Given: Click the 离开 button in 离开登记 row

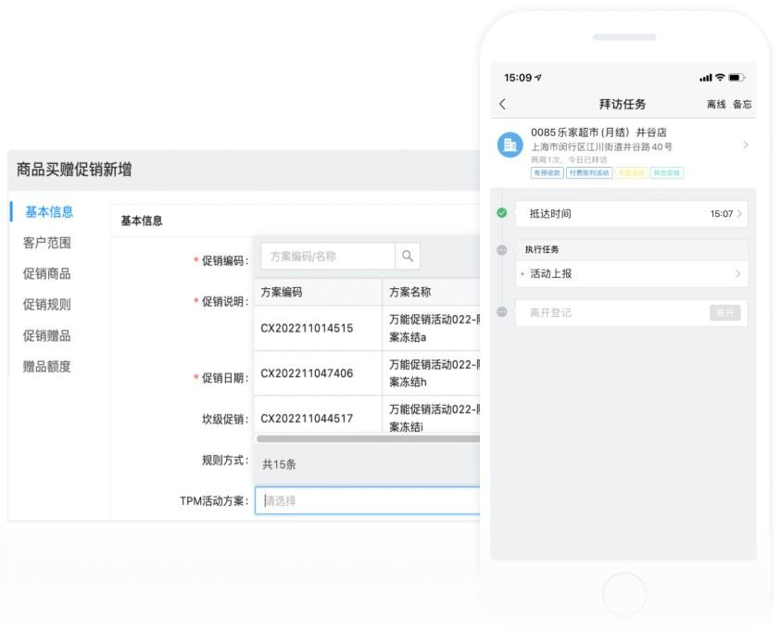Looking at the screenshot, I should [x=724, y=312].
